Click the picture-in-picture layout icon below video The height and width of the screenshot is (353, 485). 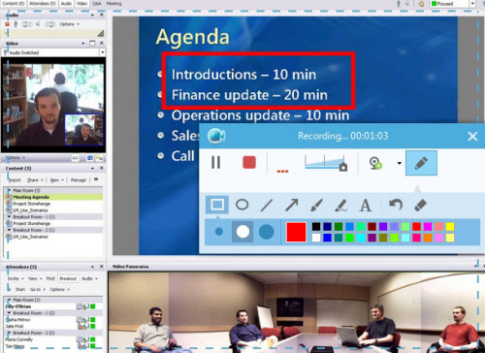(90, 158)
